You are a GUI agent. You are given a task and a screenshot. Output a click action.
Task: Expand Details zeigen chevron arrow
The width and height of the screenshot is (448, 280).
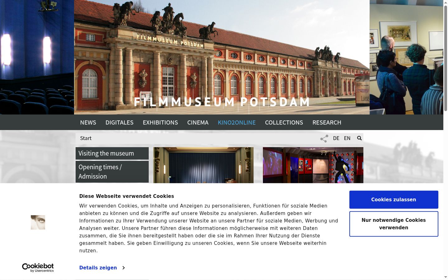click(x=124, y=268)
